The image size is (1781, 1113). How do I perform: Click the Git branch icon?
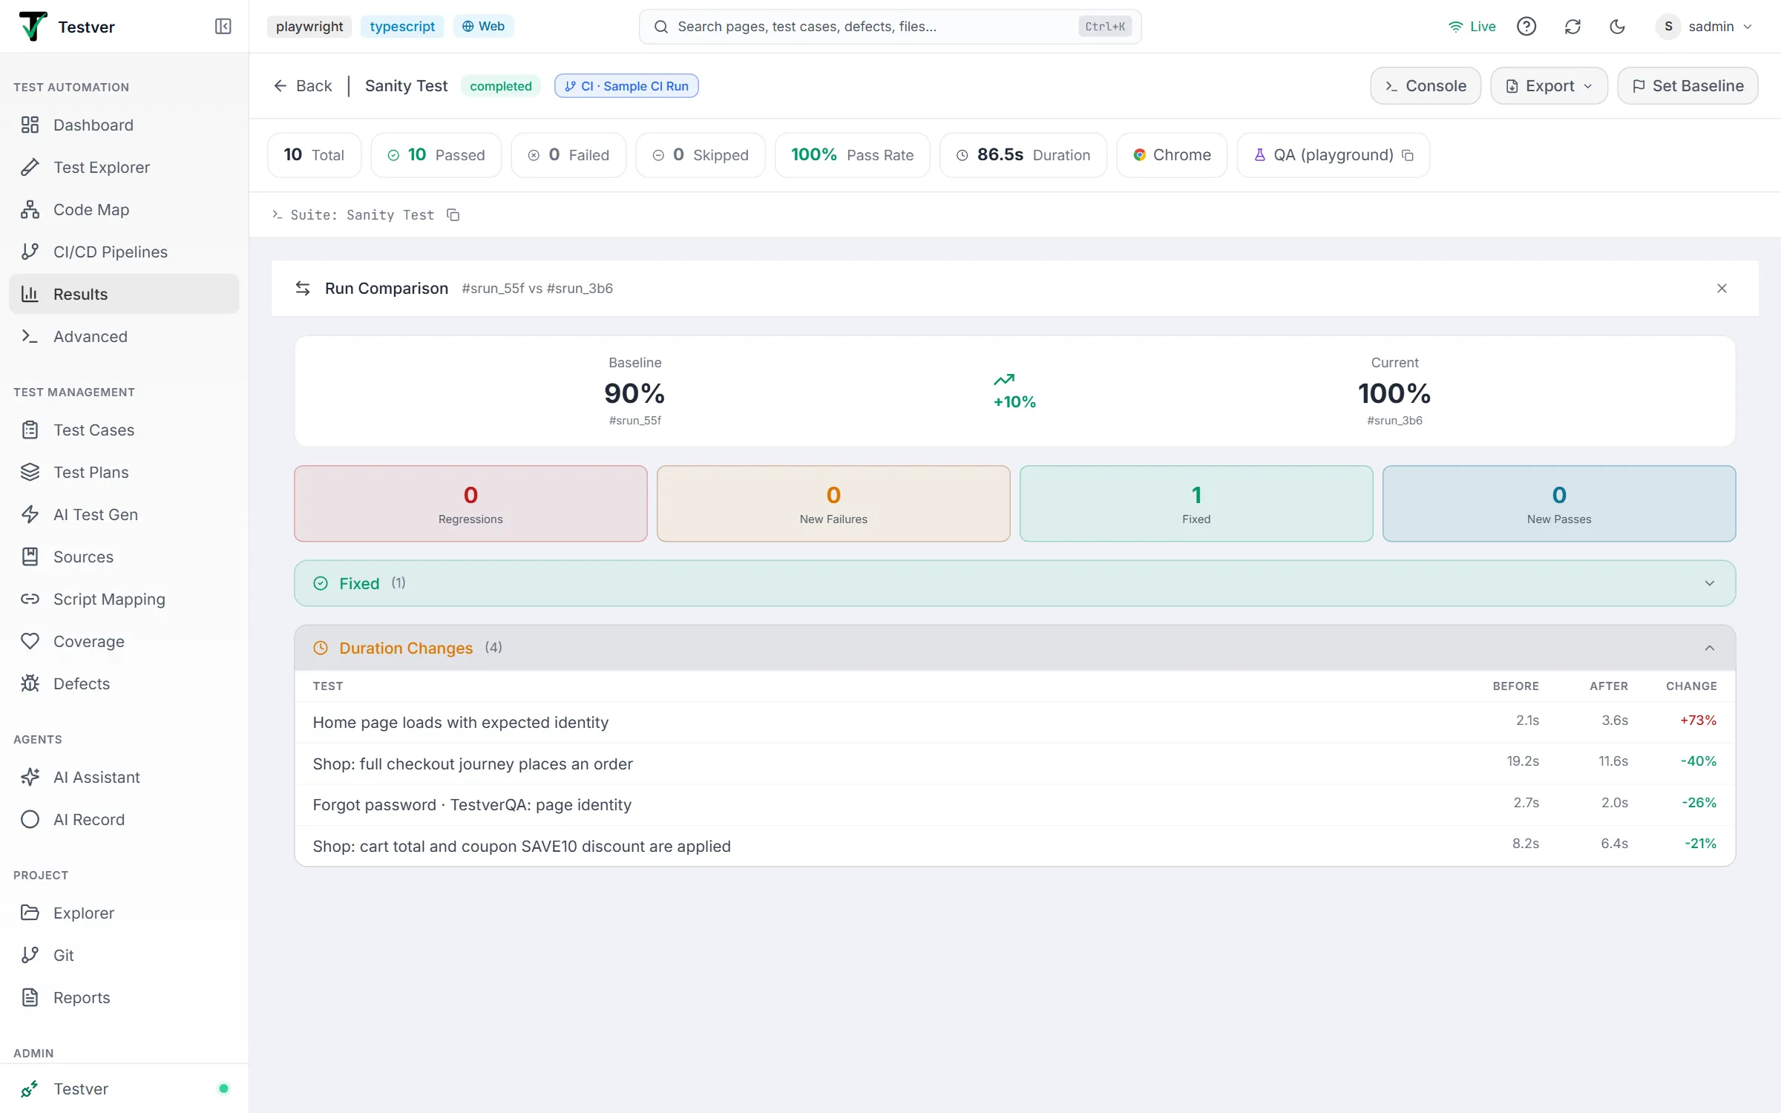(30, 956)
